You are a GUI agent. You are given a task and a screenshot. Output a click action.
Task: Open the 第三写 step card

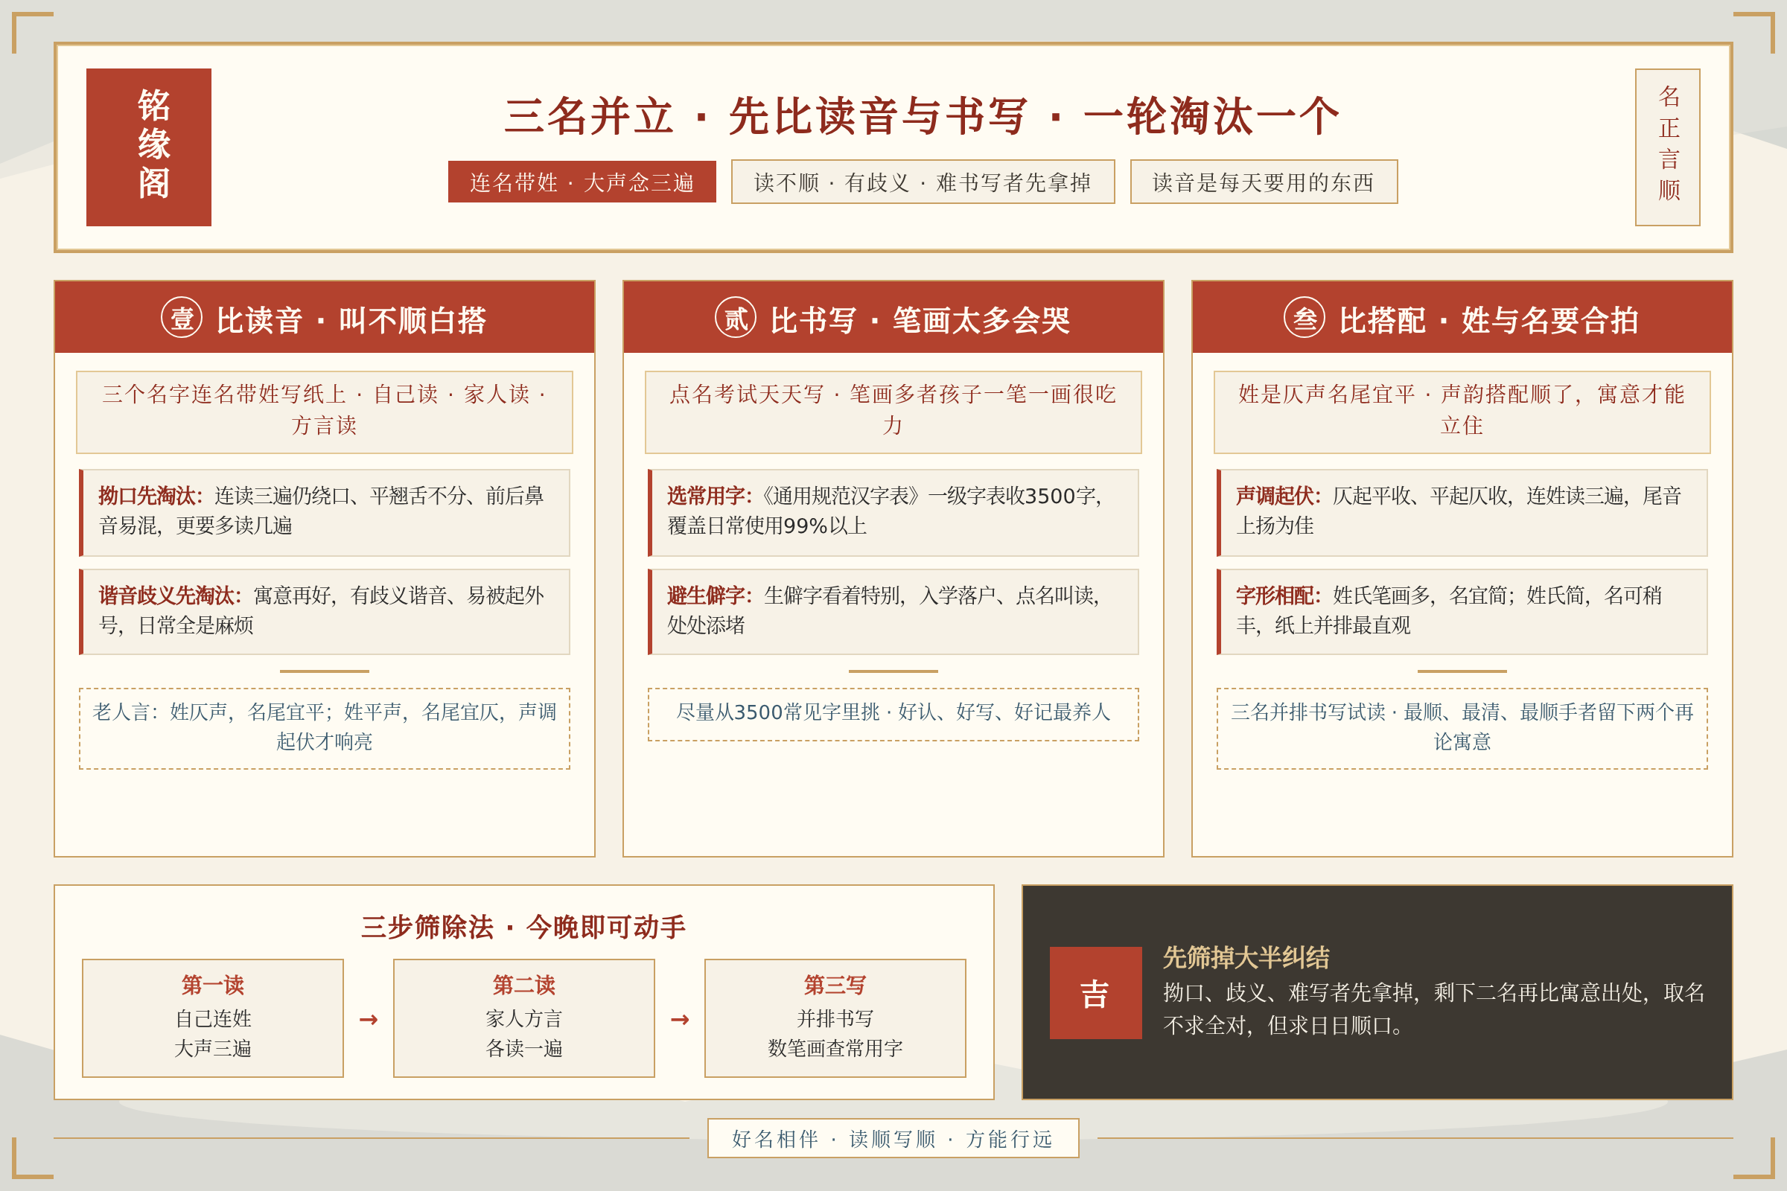[835, 1018]
